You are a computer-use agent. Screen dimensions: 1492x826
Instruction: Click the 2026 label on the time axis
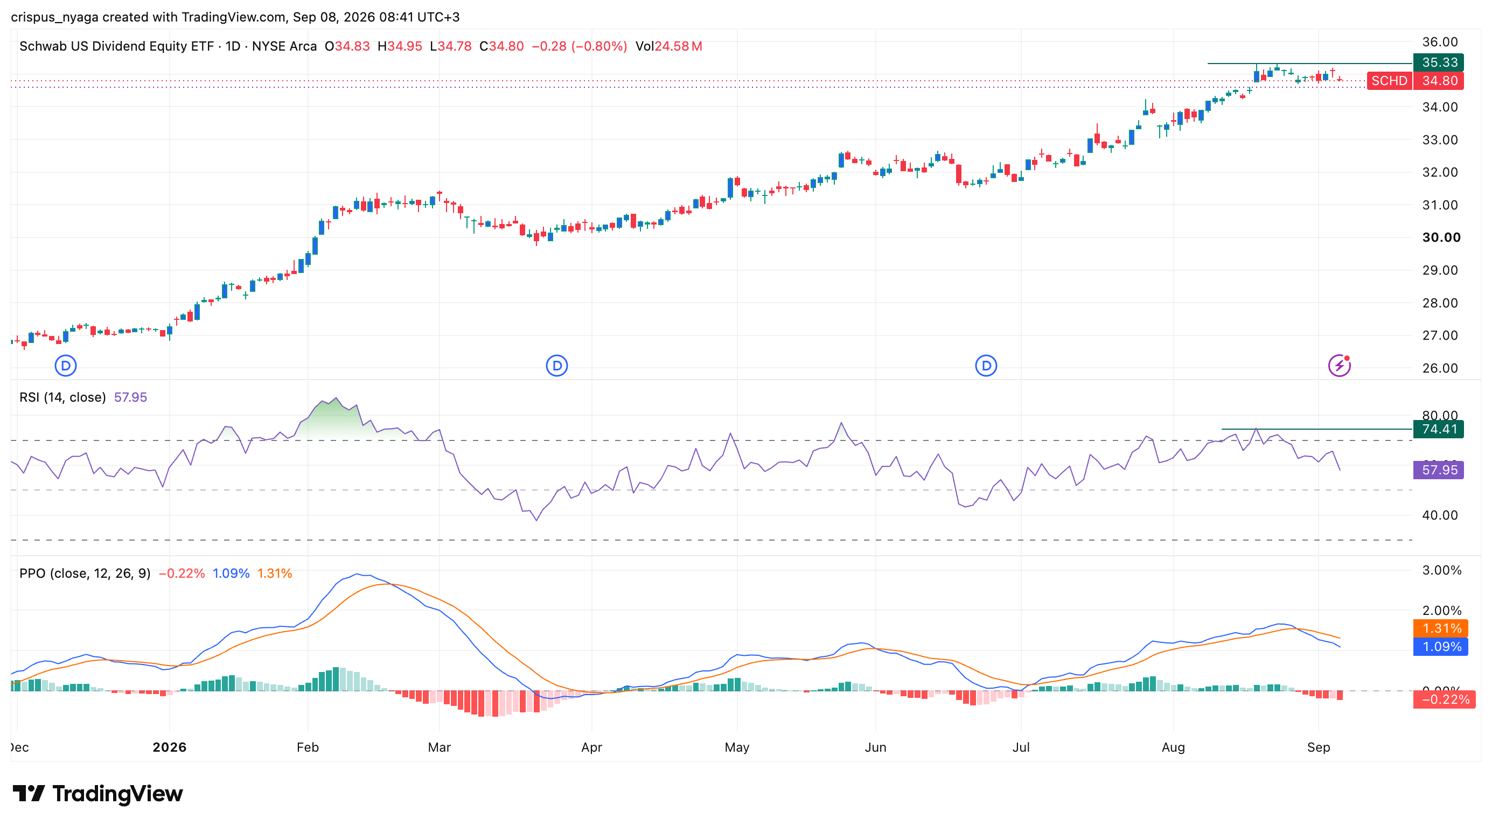(169, 747)
